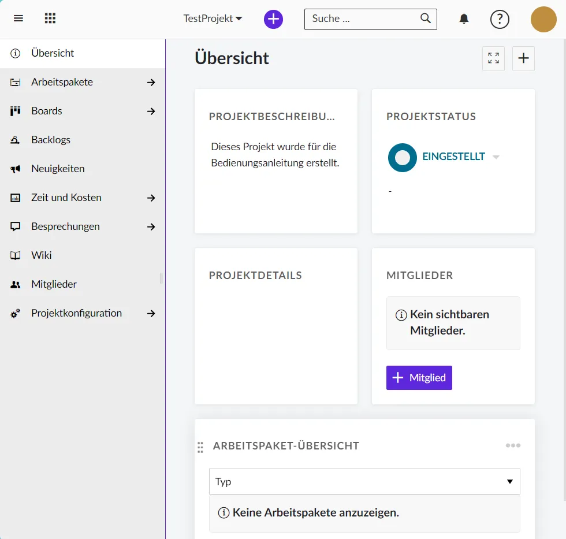This screenshot has height=539, width=566.
Task: Enter fullscreen overview mode
Action: [x=493, y=58]
